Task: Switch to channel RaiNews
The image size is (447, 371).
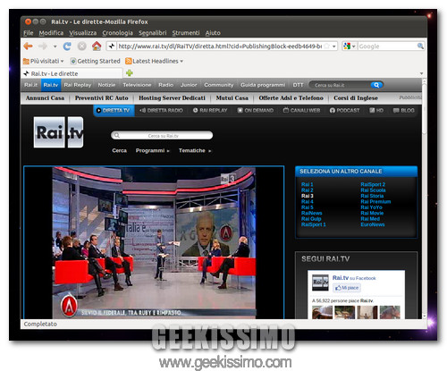Action: click(311, 213)
